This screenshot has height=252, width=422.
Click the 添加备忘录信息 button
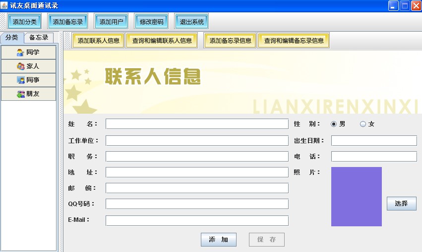click(x=230, y=41)
